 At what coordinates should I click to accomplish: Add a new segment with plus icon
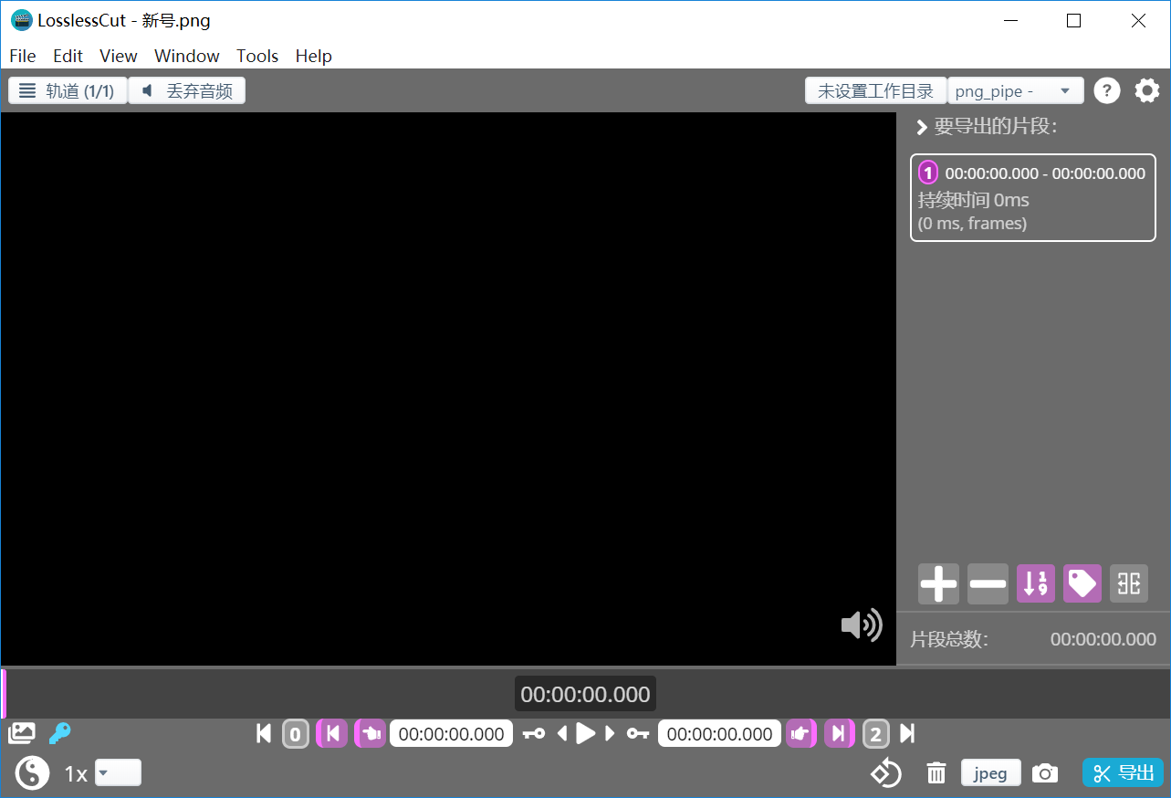click(x=938, y=583)
